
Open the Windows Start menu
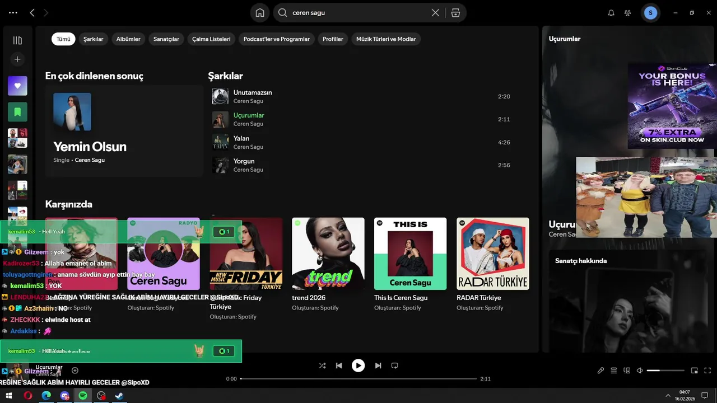point(9,396)
